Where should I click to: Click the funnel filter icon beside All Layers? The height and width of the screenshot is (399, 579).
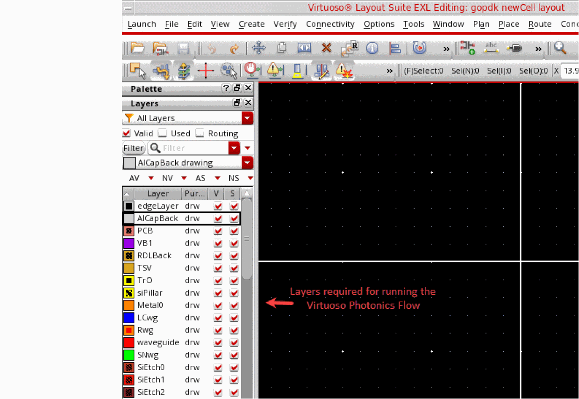[x=129, y=118]
